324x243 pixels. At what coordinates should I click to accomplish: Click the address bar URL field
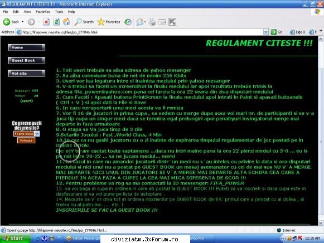142,32
